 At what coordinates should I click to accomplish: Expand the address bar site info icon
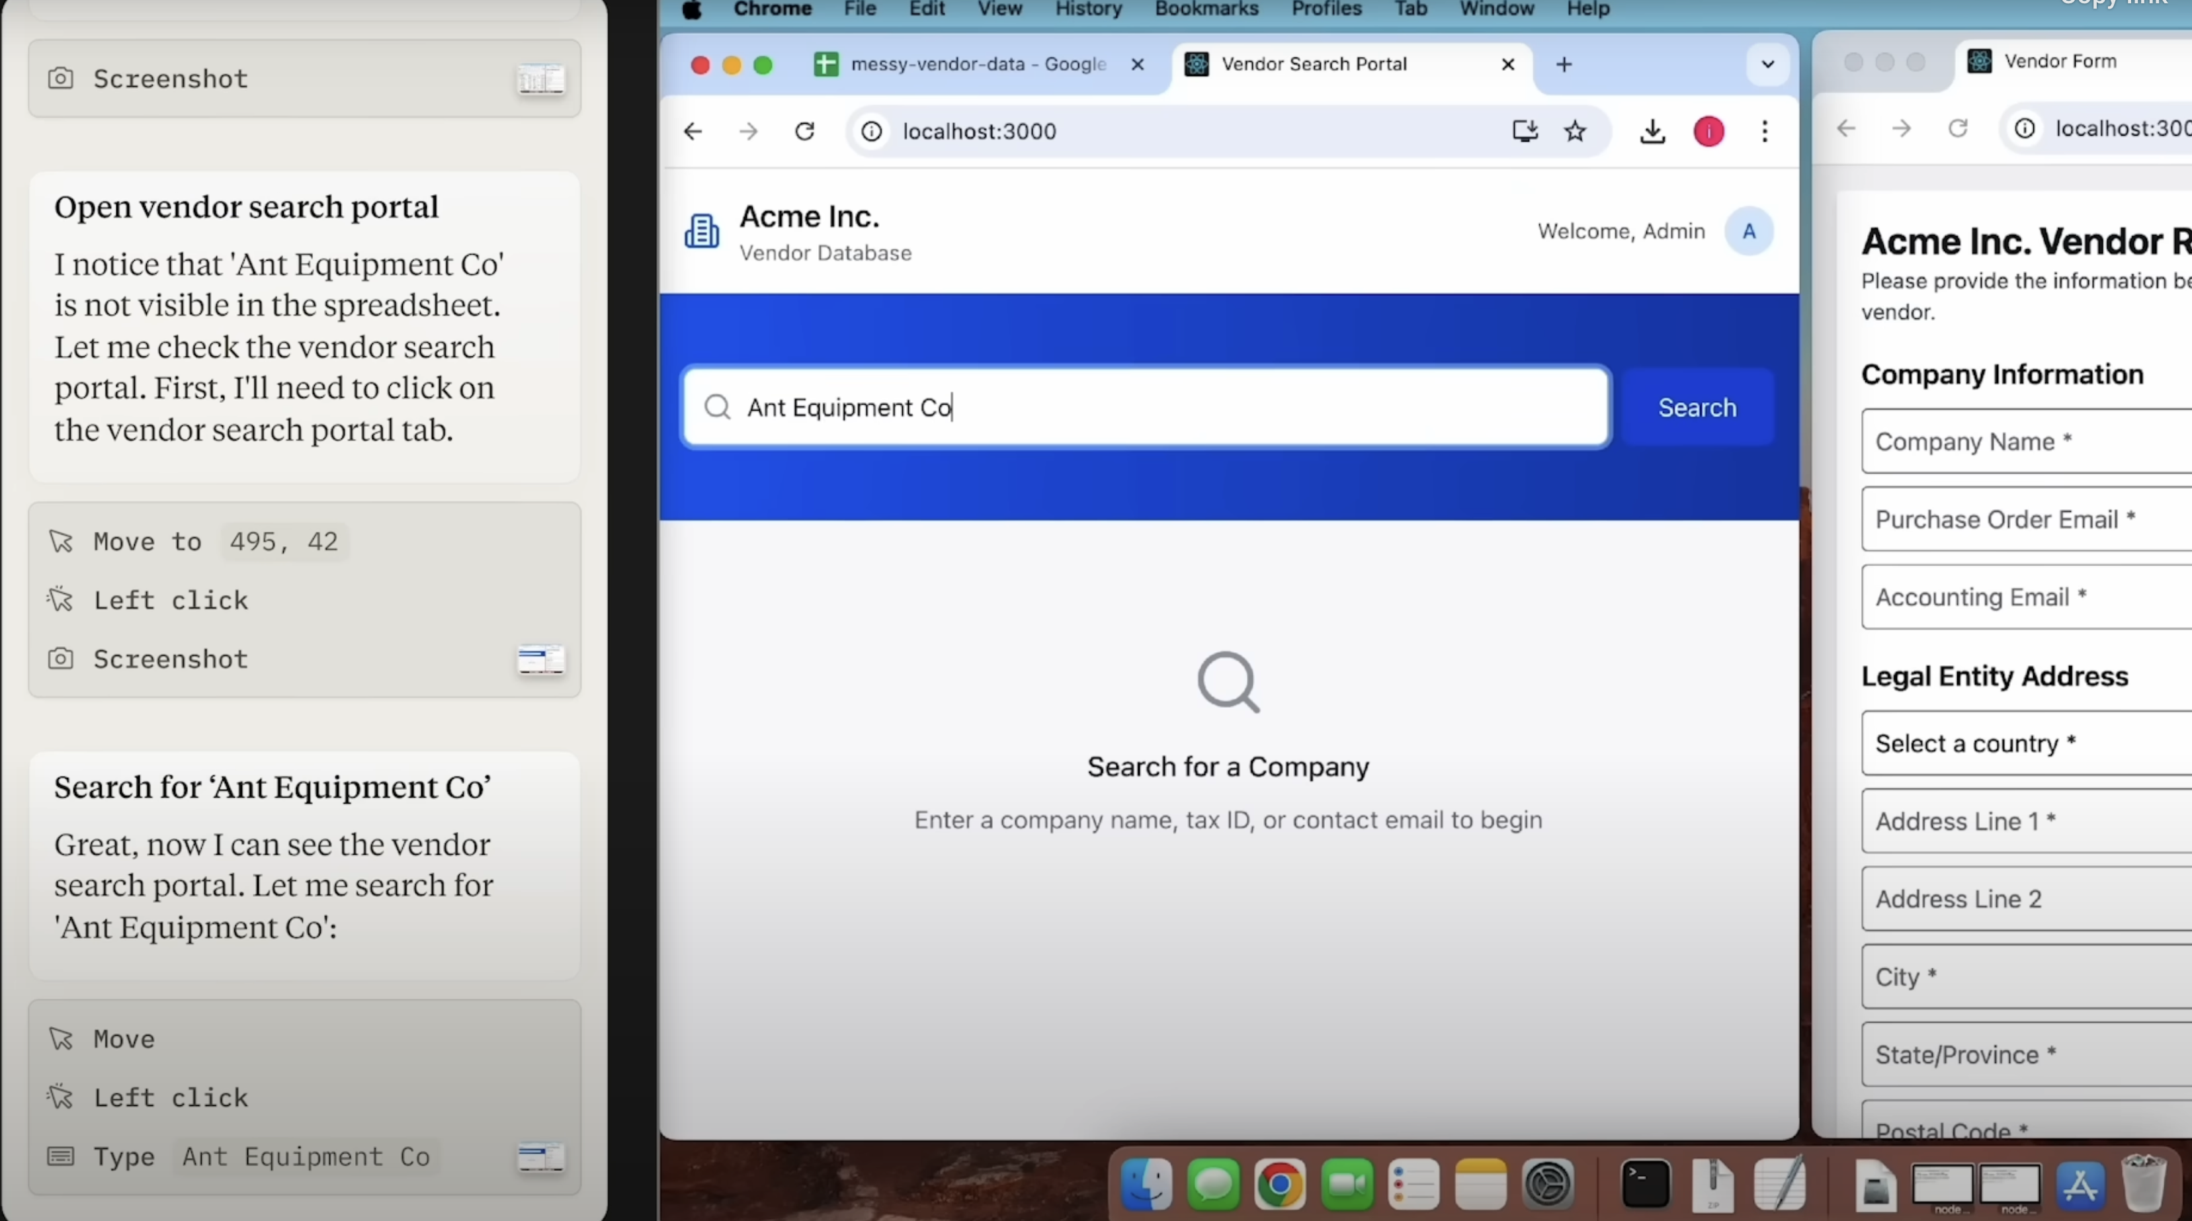pyautogui.click(x=870, y=131)
